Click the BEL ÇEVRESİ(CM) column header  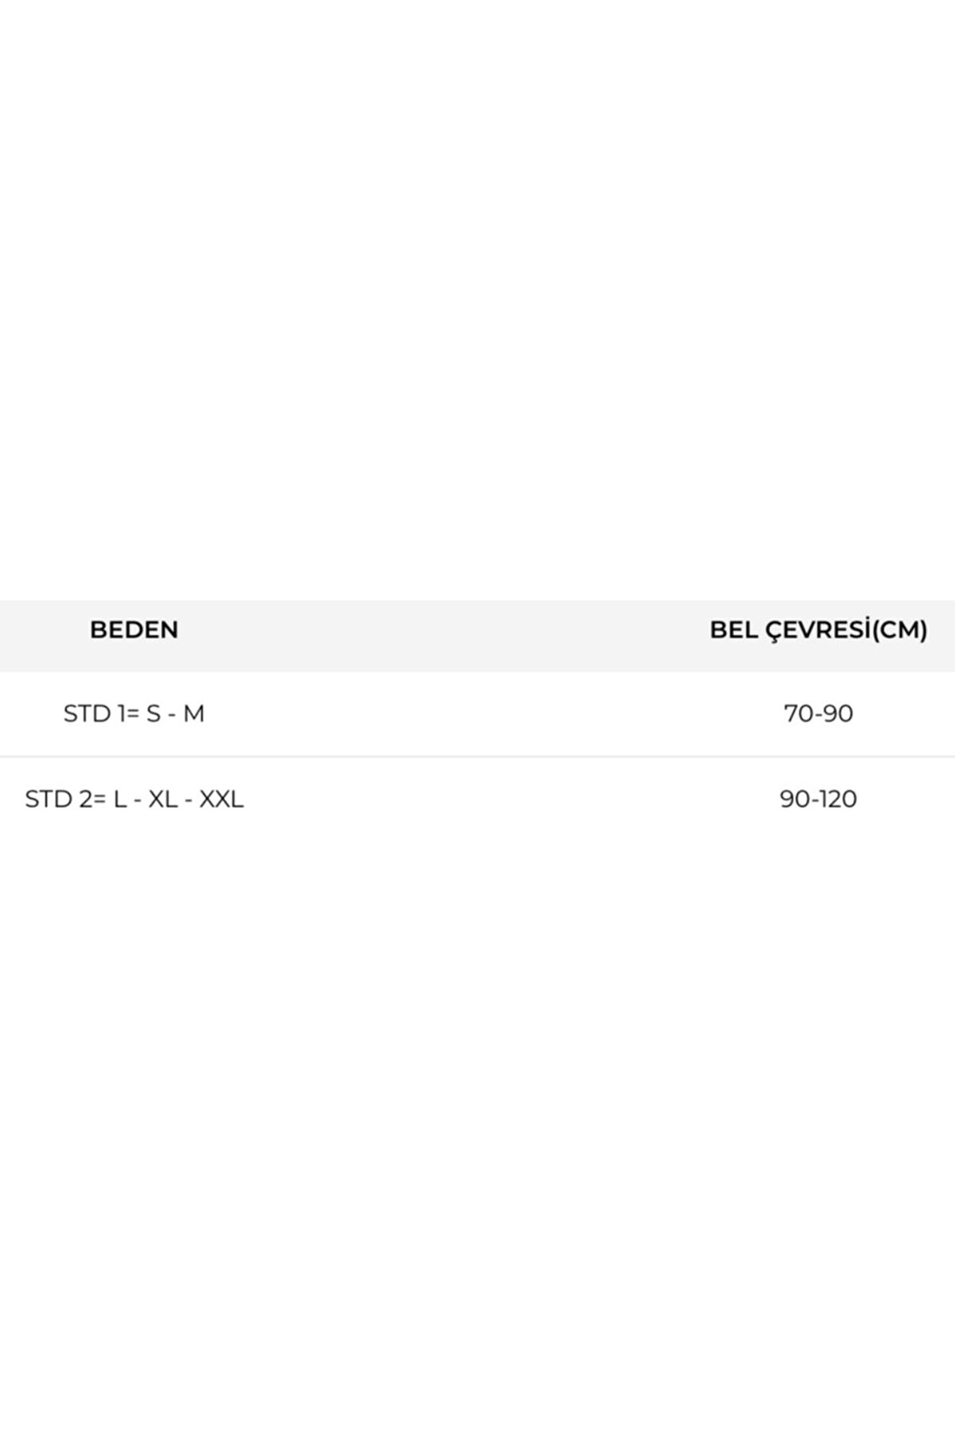click(x=818, y=630)
